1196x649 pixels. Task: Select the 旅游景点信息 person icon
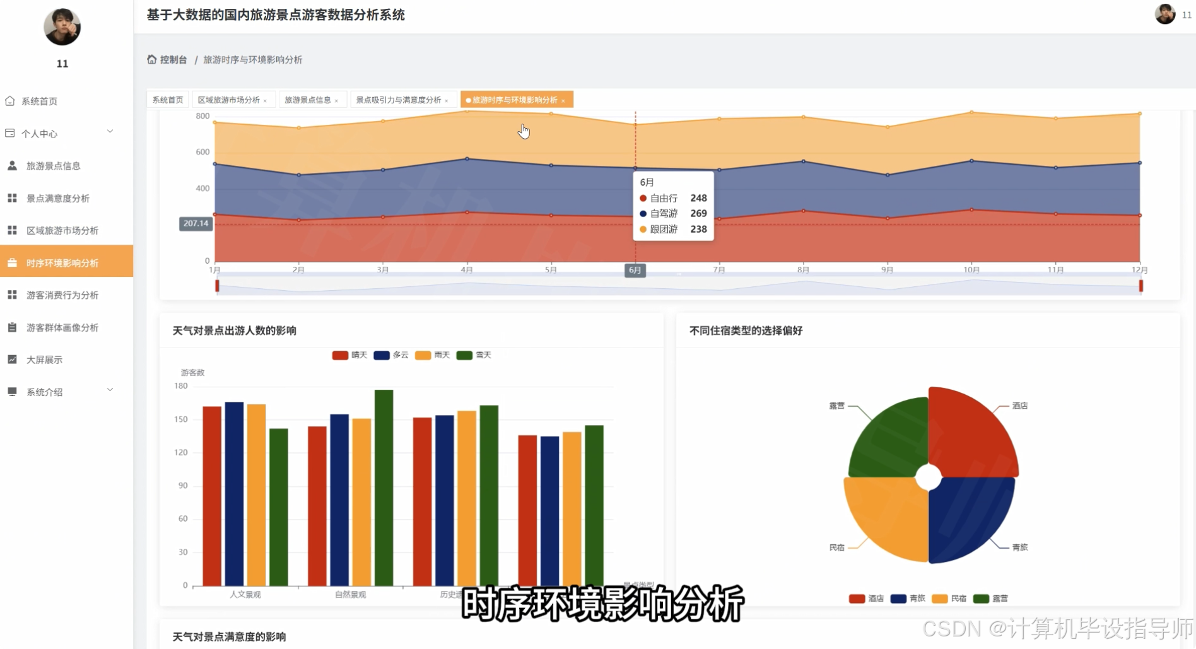coord(12,165)
